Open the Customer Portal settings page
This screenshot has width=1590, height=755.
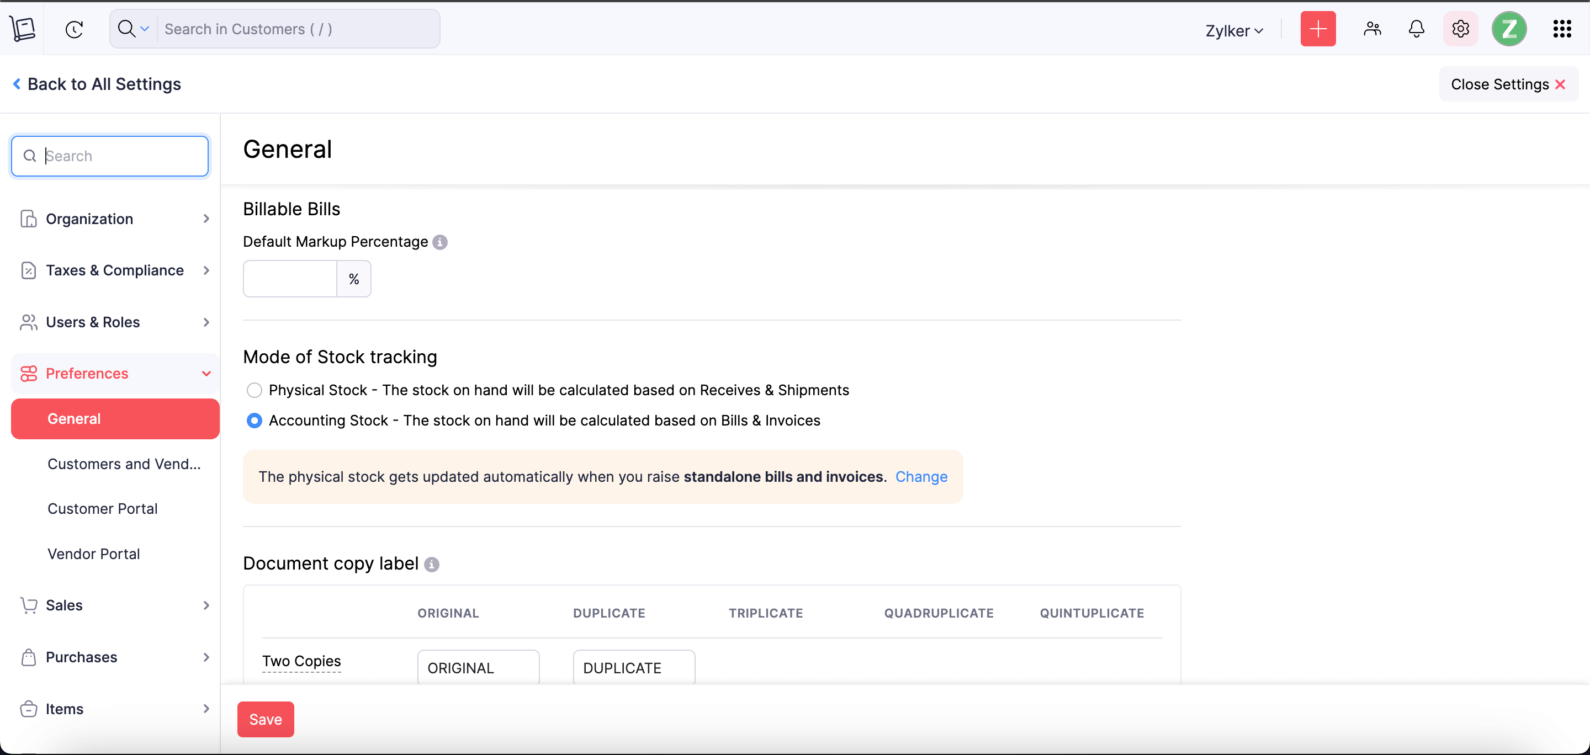point(103,508)
